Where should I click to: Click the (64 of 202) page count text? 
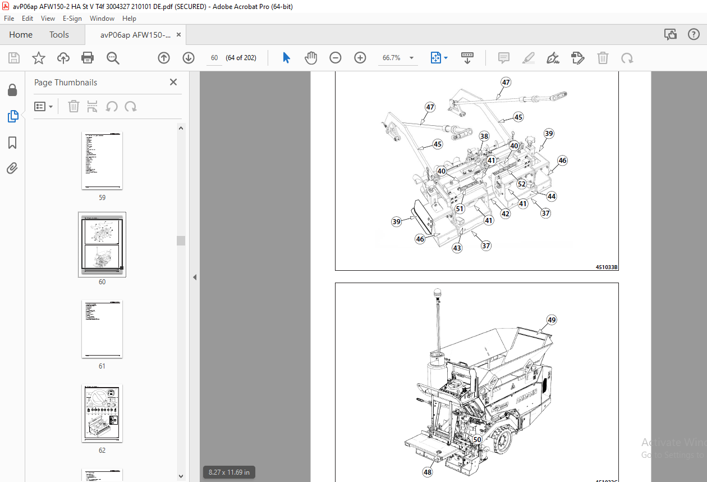pyautogui.click(x=241, y=58)
